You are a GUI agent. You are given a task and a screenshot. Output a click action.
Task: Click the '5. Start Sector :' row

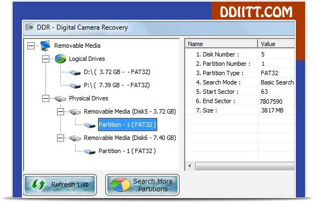pyautogui.click(x=240, y=92)
